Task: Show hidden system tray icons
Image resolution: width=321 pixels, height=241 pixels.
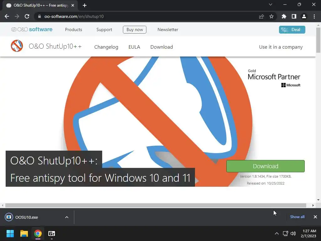Action: (276, 233)
